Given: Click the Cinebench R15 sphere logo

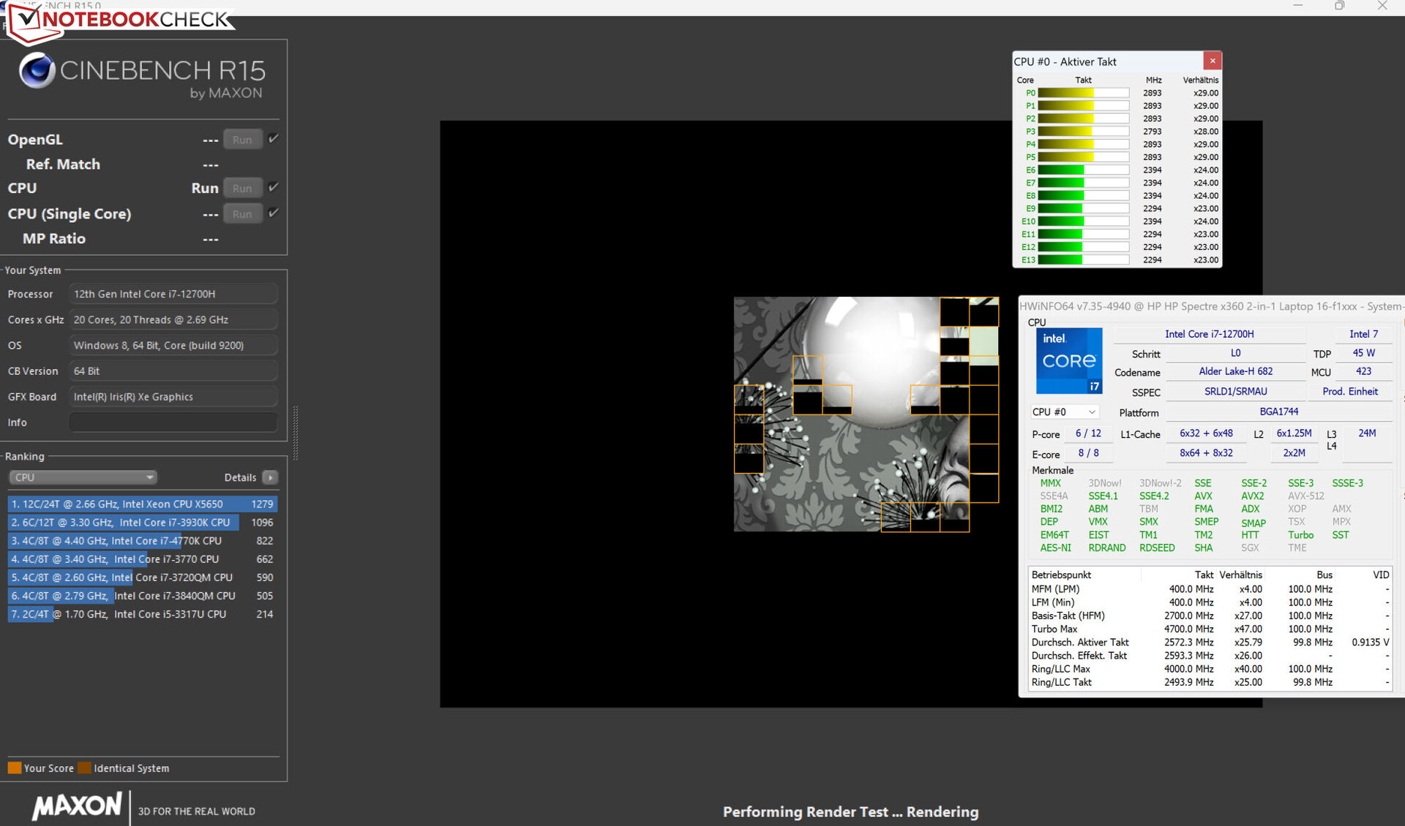Looking at the screenshot, I should [37, 71].
